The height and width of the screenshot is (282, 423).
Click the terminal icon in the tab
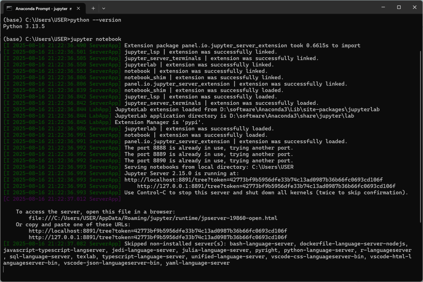9,8
